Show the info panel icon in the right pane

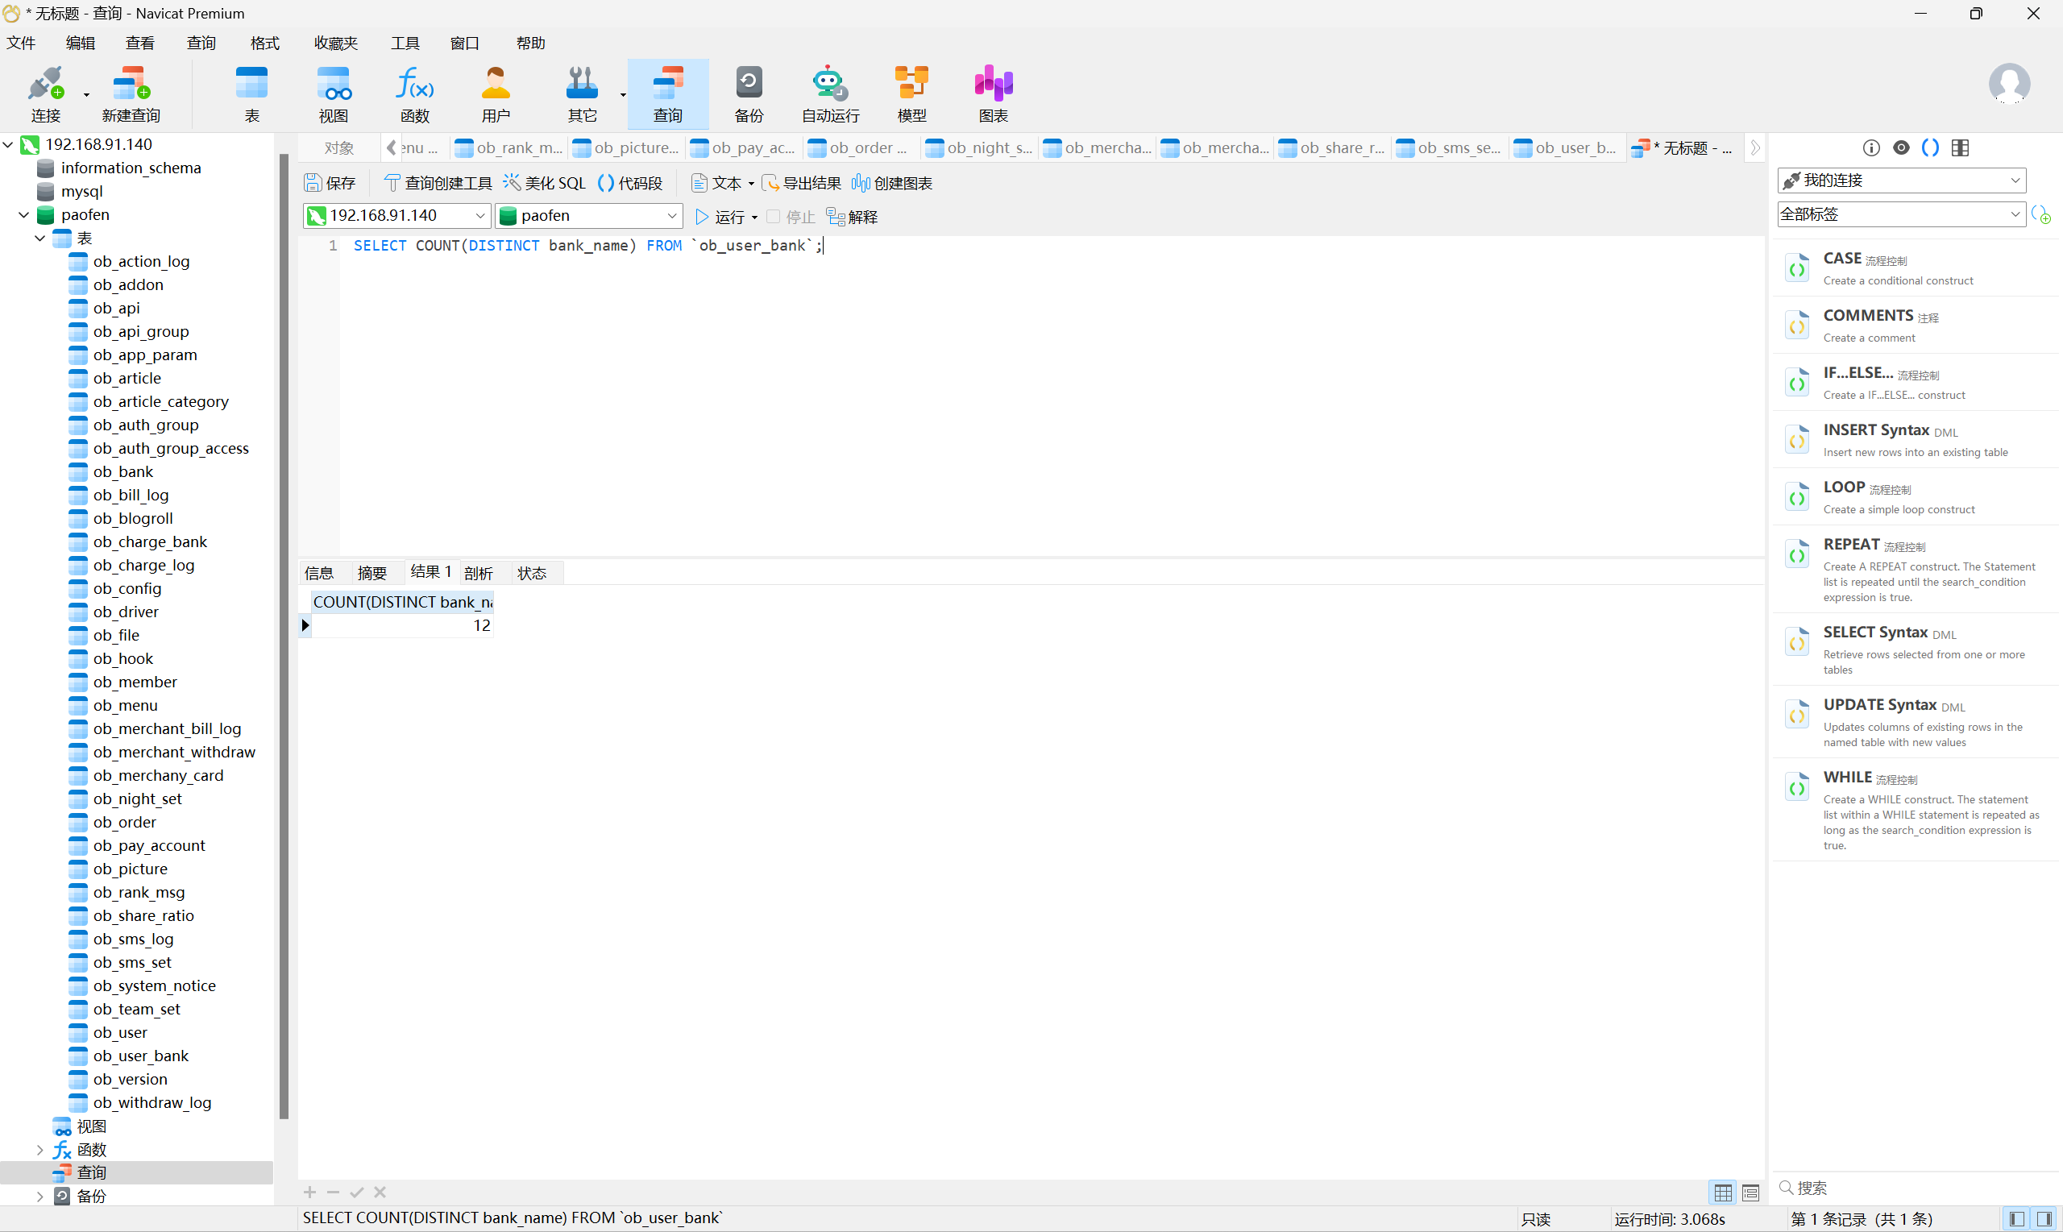[x=1871, y=147]
